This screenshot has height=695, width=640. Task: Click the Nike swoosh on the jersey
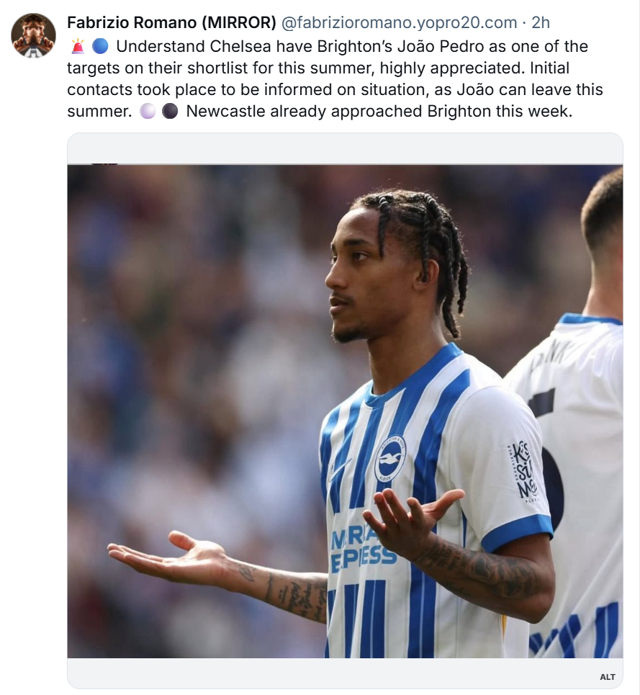point(339,470)
